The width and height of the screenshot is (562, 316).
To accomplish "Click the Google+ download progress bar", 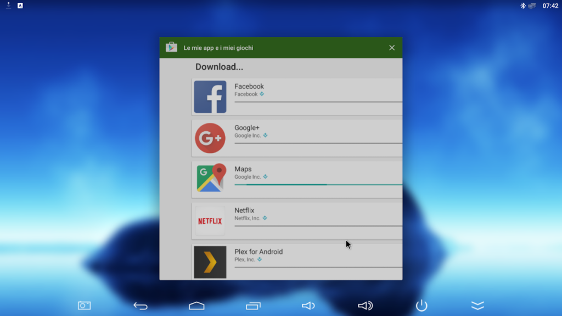I will (318, 143).
